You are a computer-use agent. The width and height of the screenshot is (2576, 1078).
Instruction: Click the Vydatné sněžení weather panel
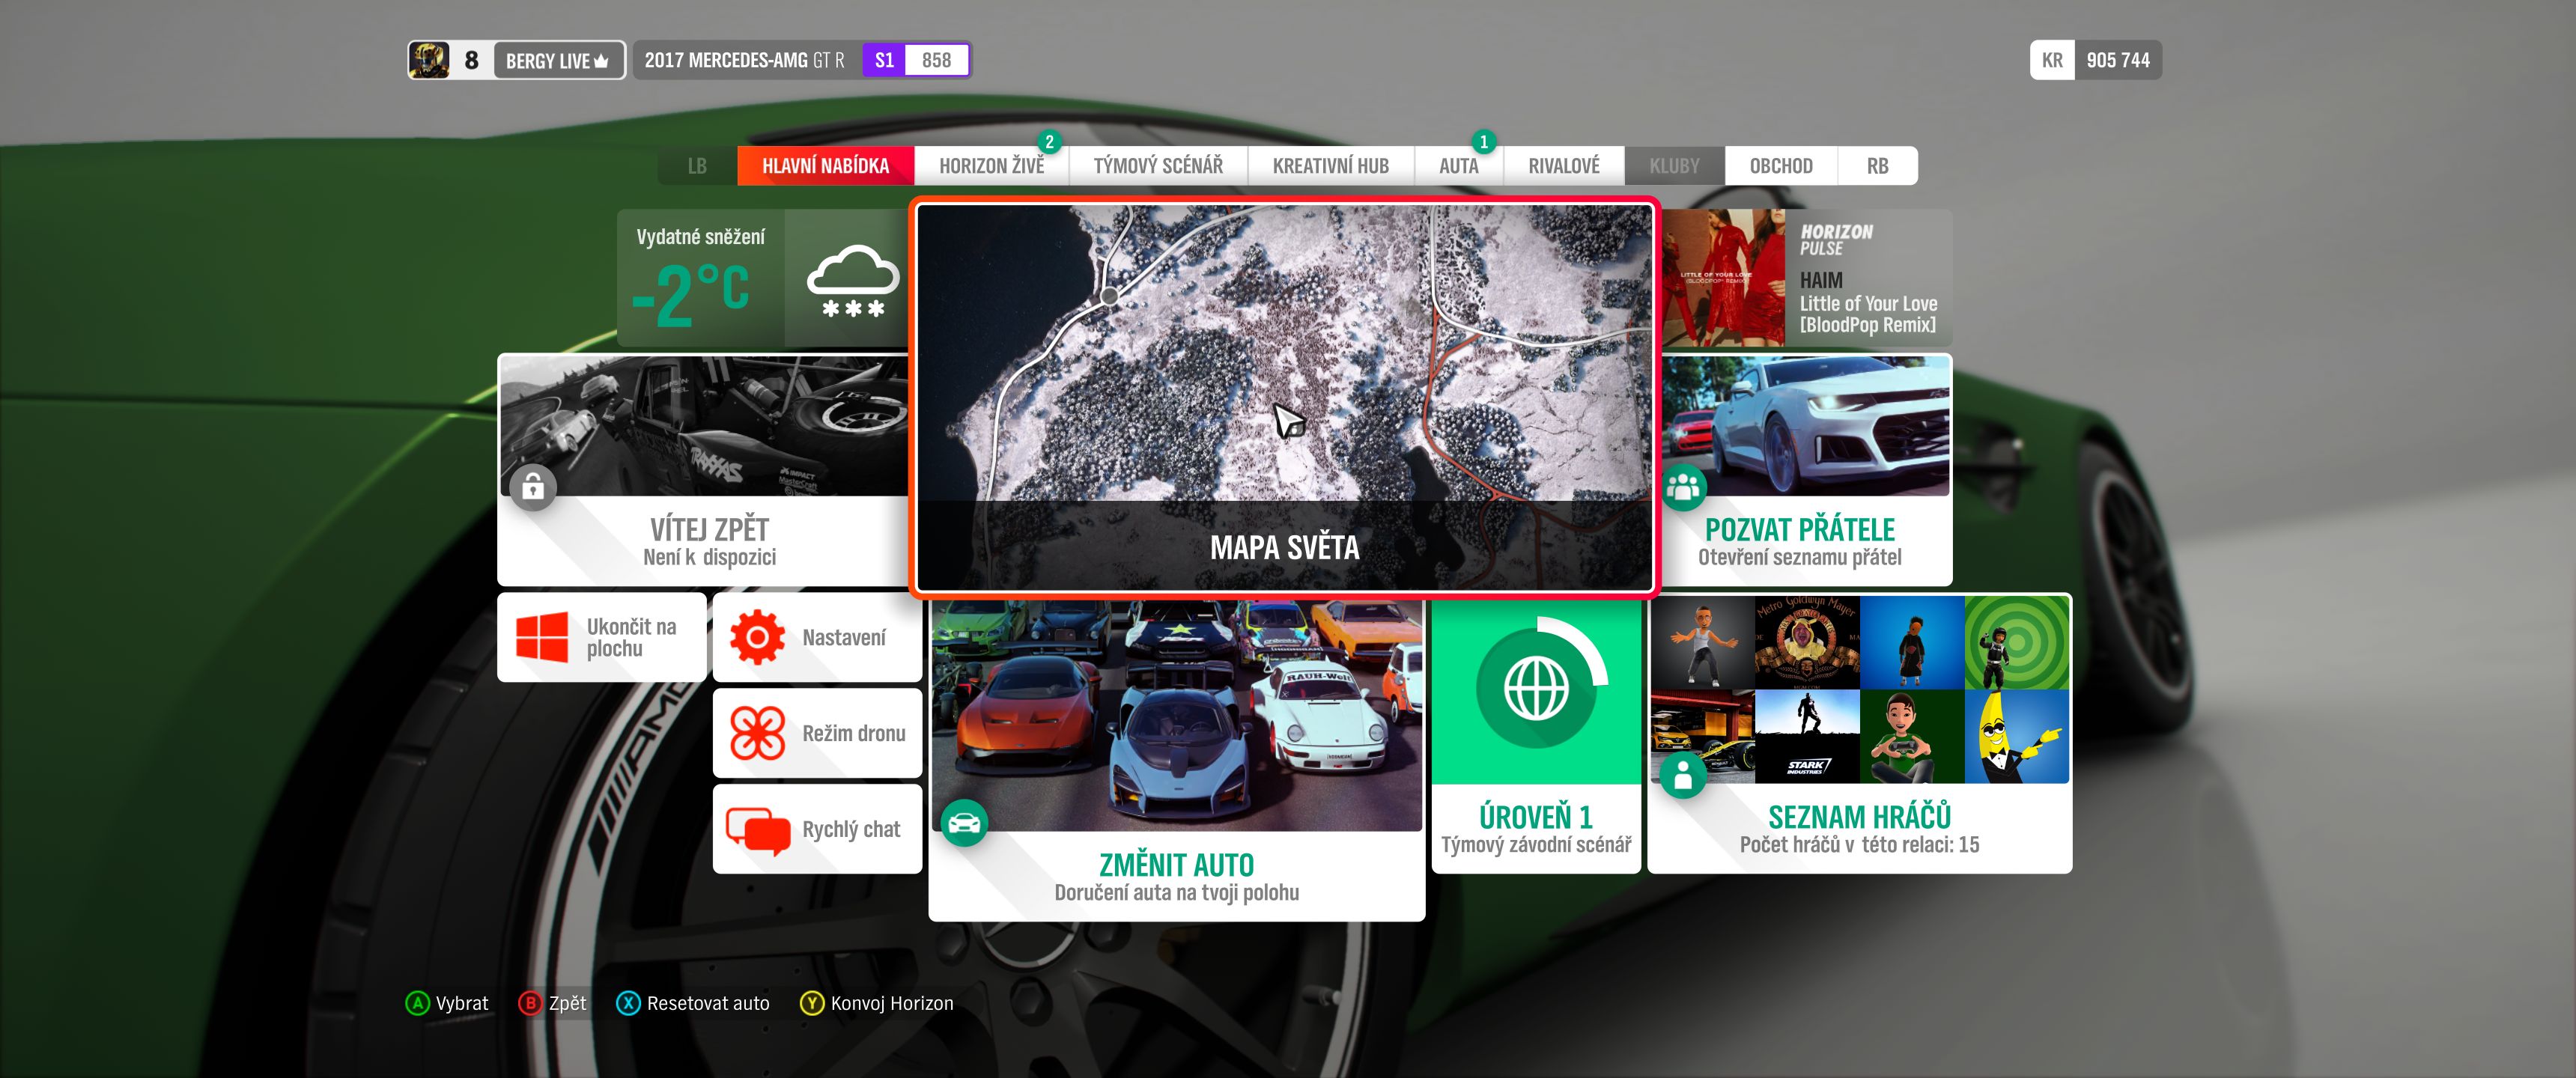tap(763, 278)
